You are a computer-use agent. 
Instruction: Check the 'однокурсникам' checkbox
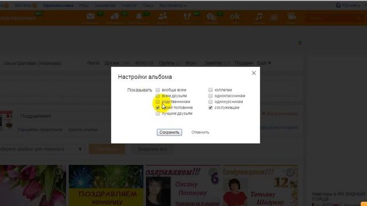pos(210,102)
